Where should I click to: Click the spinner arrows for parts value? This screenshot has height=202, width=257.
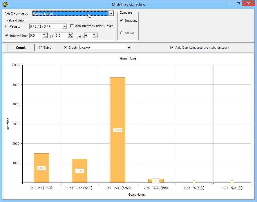pyautogui.click(x=95, y=36)
